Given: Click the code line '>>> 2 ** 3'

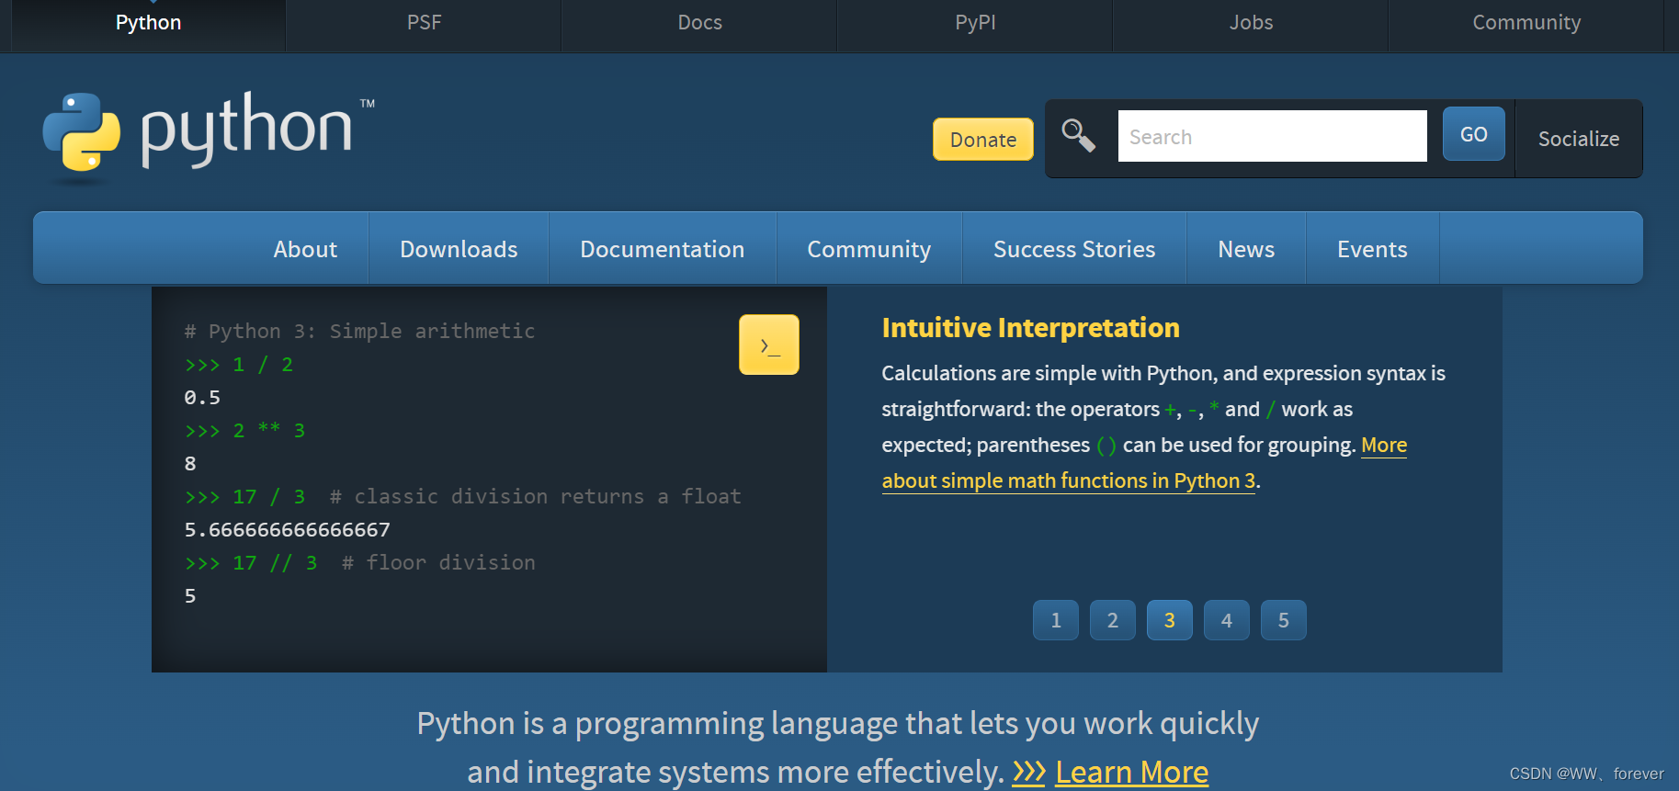Looking at the screenshot, I should point(244,430).
